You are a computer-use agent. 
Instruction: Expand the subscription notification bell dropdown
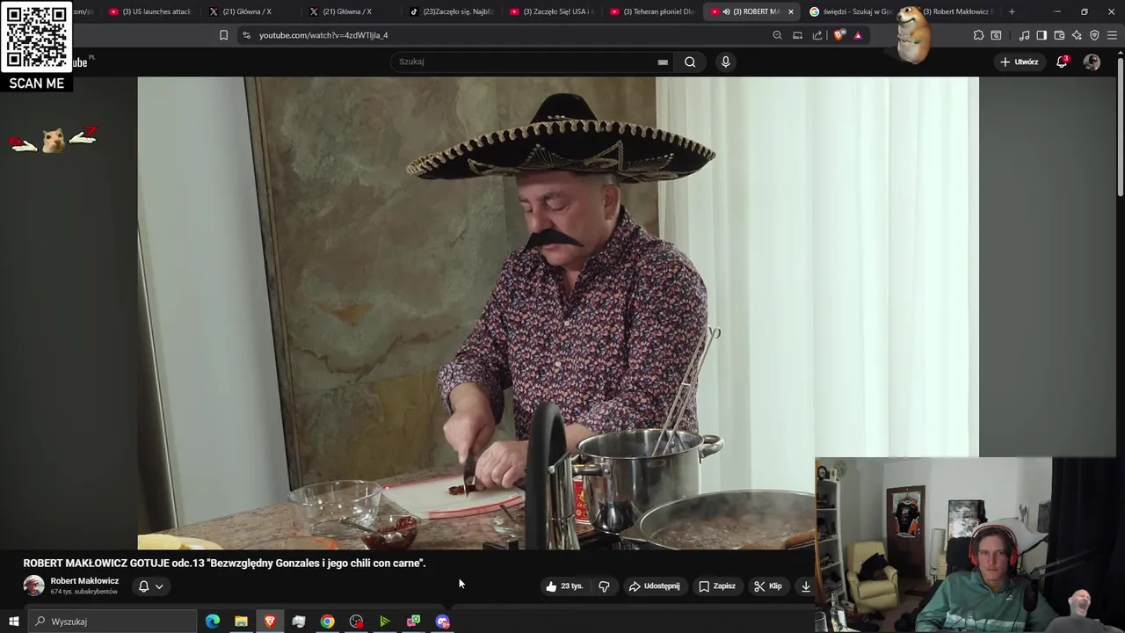pyautogui.click(x=151, y=586)
